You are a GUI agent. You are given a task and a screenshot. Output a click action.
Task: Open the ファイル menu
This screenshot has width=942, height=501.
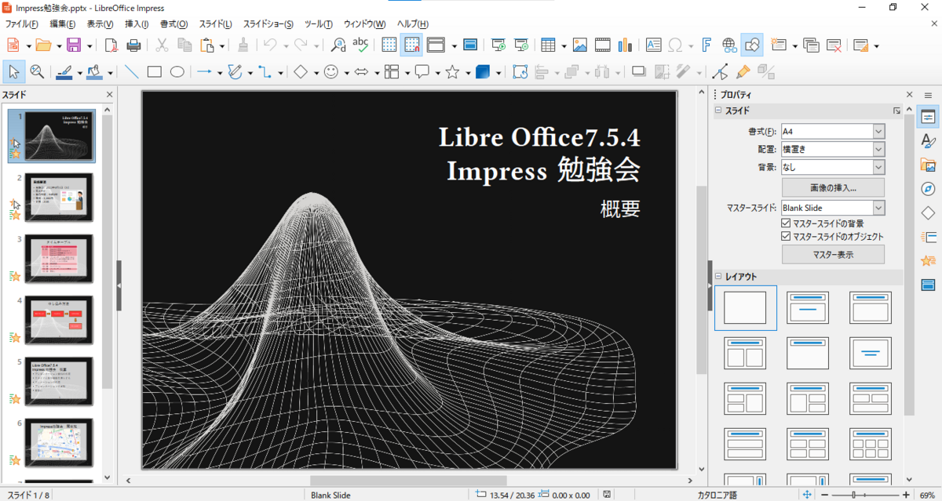point(21,24)
